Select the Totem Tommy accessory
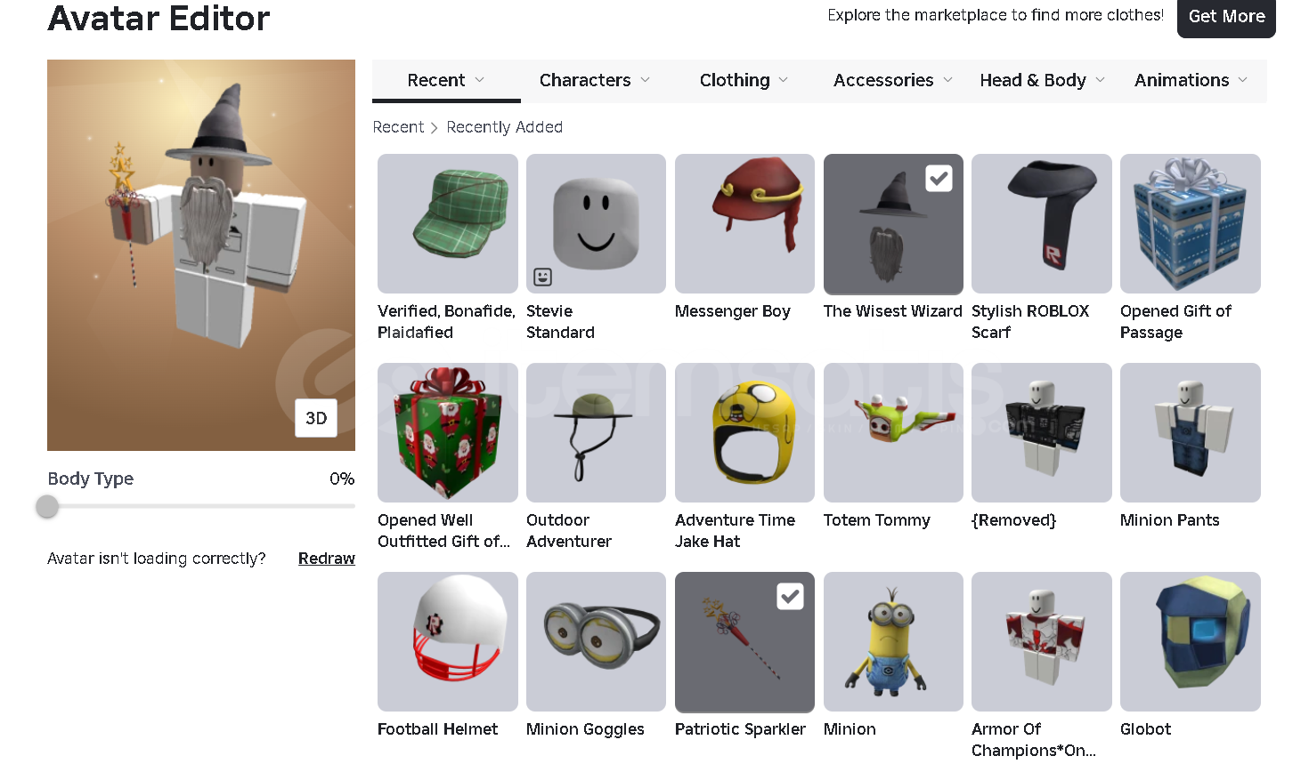The height and width of the screenshot is (764, 1309). click(x=893, y=432)
